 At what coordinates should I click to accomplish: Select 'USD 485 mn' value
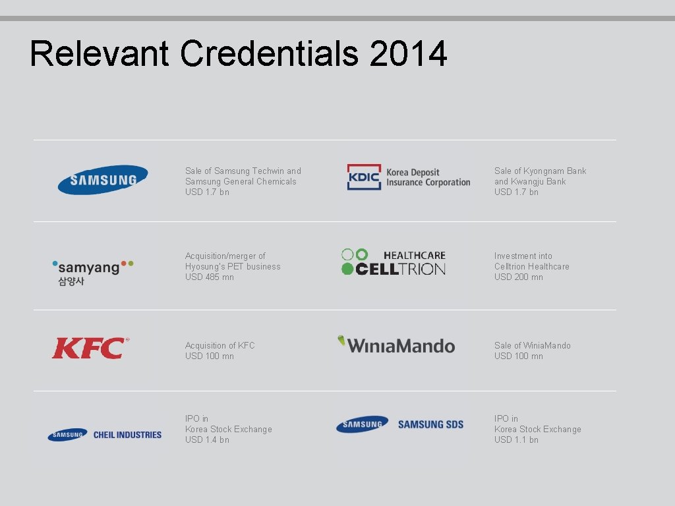210,277
